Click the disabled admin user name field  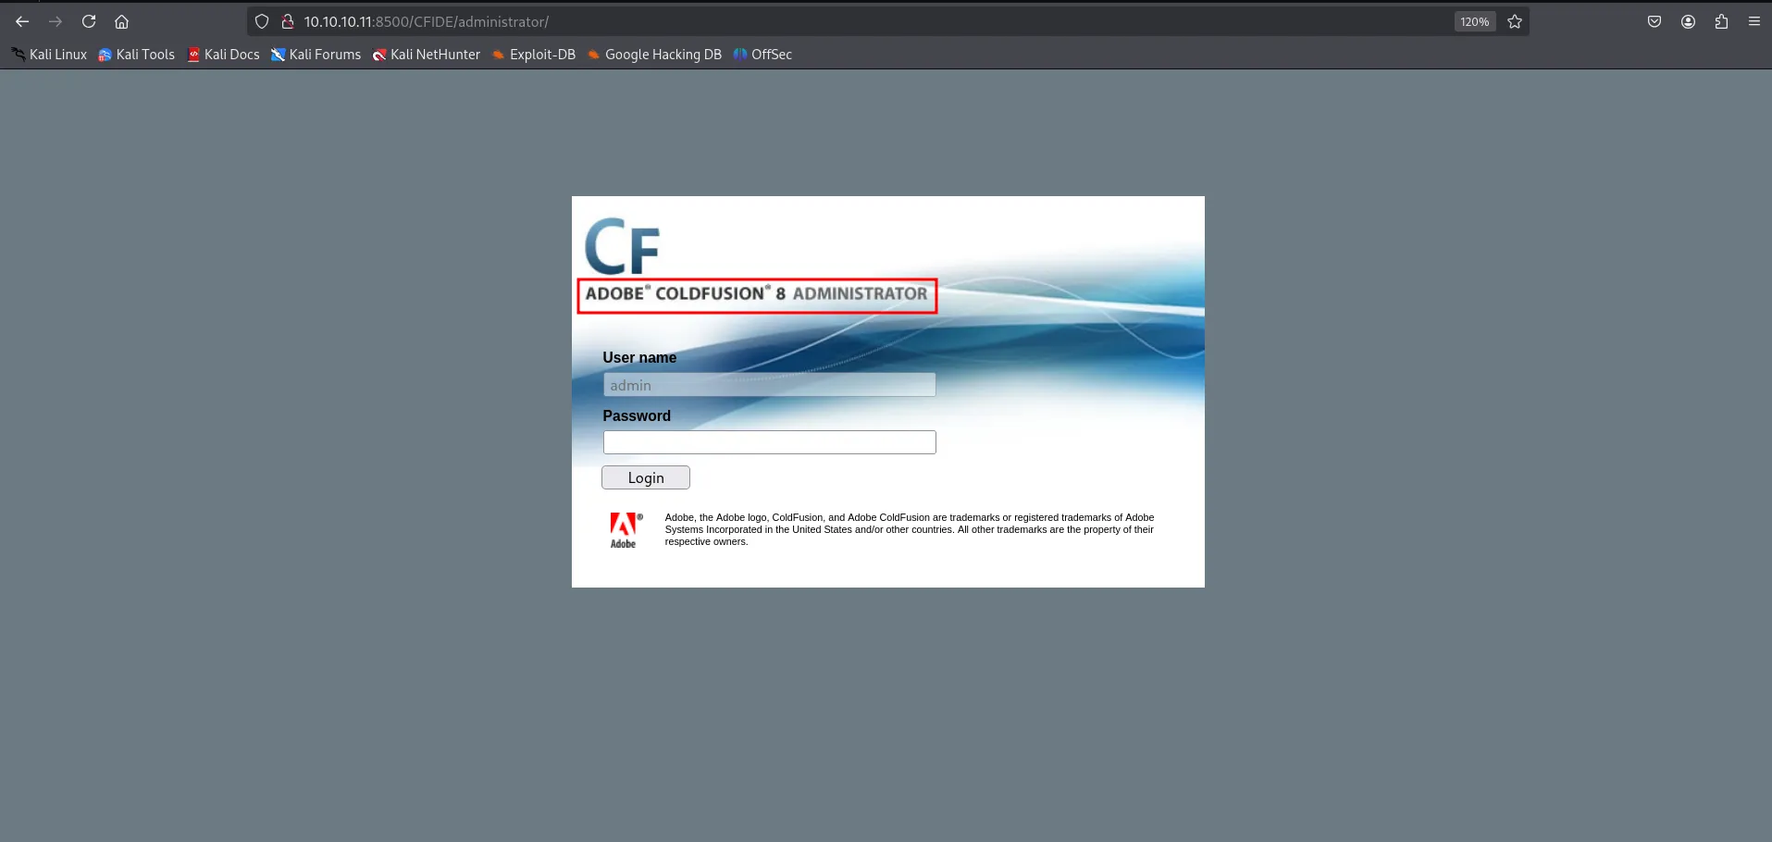(769, 385)
